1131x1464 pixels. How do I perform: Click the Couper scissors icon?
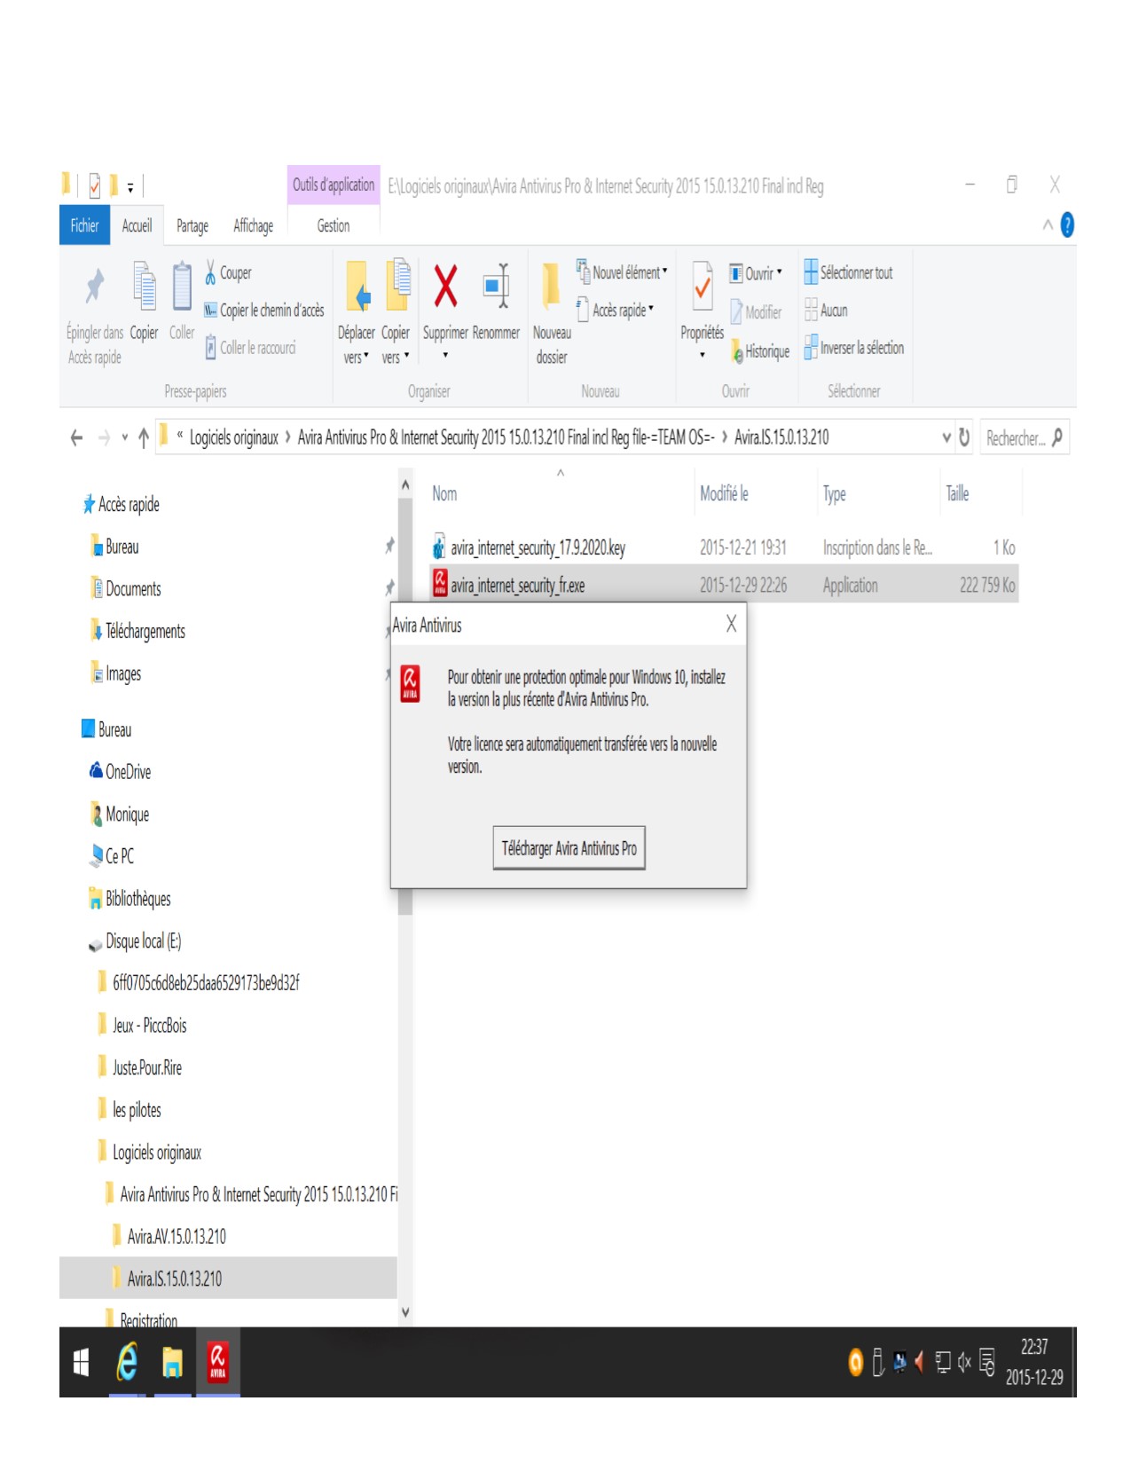pyautogui.click(x=211, y=272)
